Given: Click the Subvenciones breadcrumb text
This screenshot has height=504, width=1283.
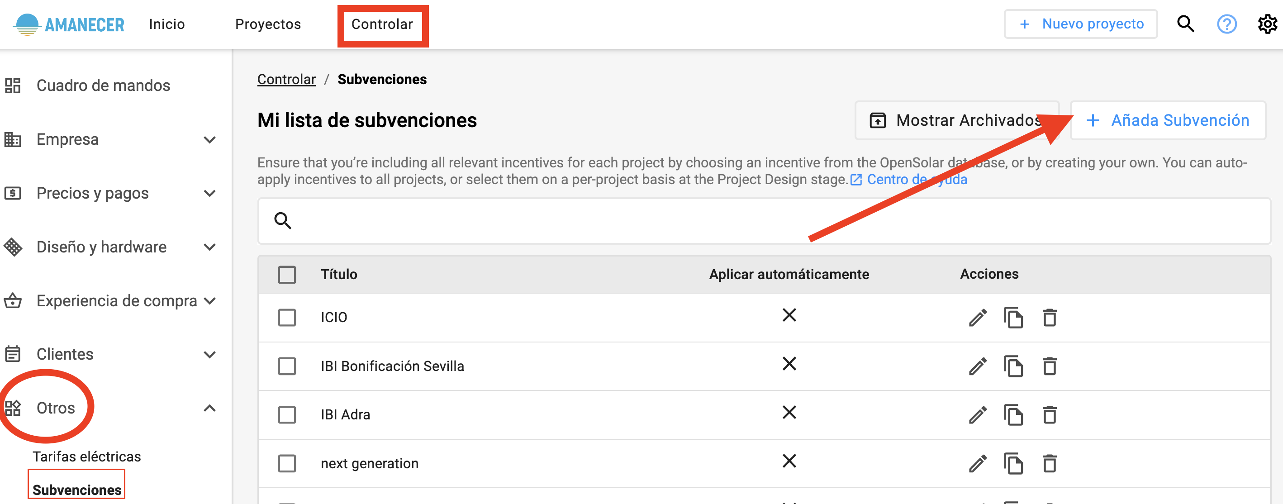Looking at the screenshot, I should click(x=382, y=79).
